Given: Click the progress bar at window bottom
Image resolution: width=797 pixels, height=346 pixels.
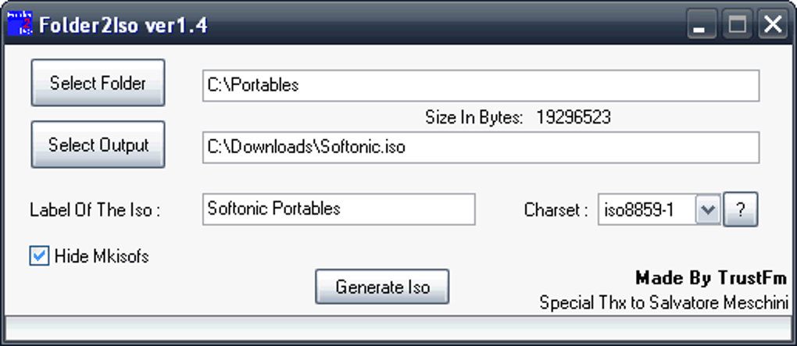Looking at the screenshot, I should pyautogui.click(x=398, y=328).
